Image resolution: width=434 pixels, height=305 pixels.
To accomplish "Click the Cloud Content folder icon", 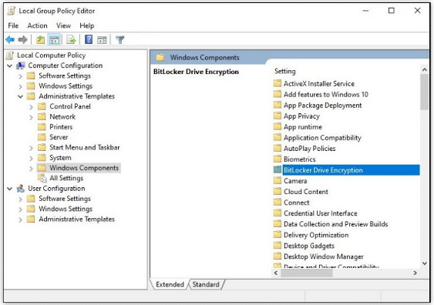I will point(278,191).
